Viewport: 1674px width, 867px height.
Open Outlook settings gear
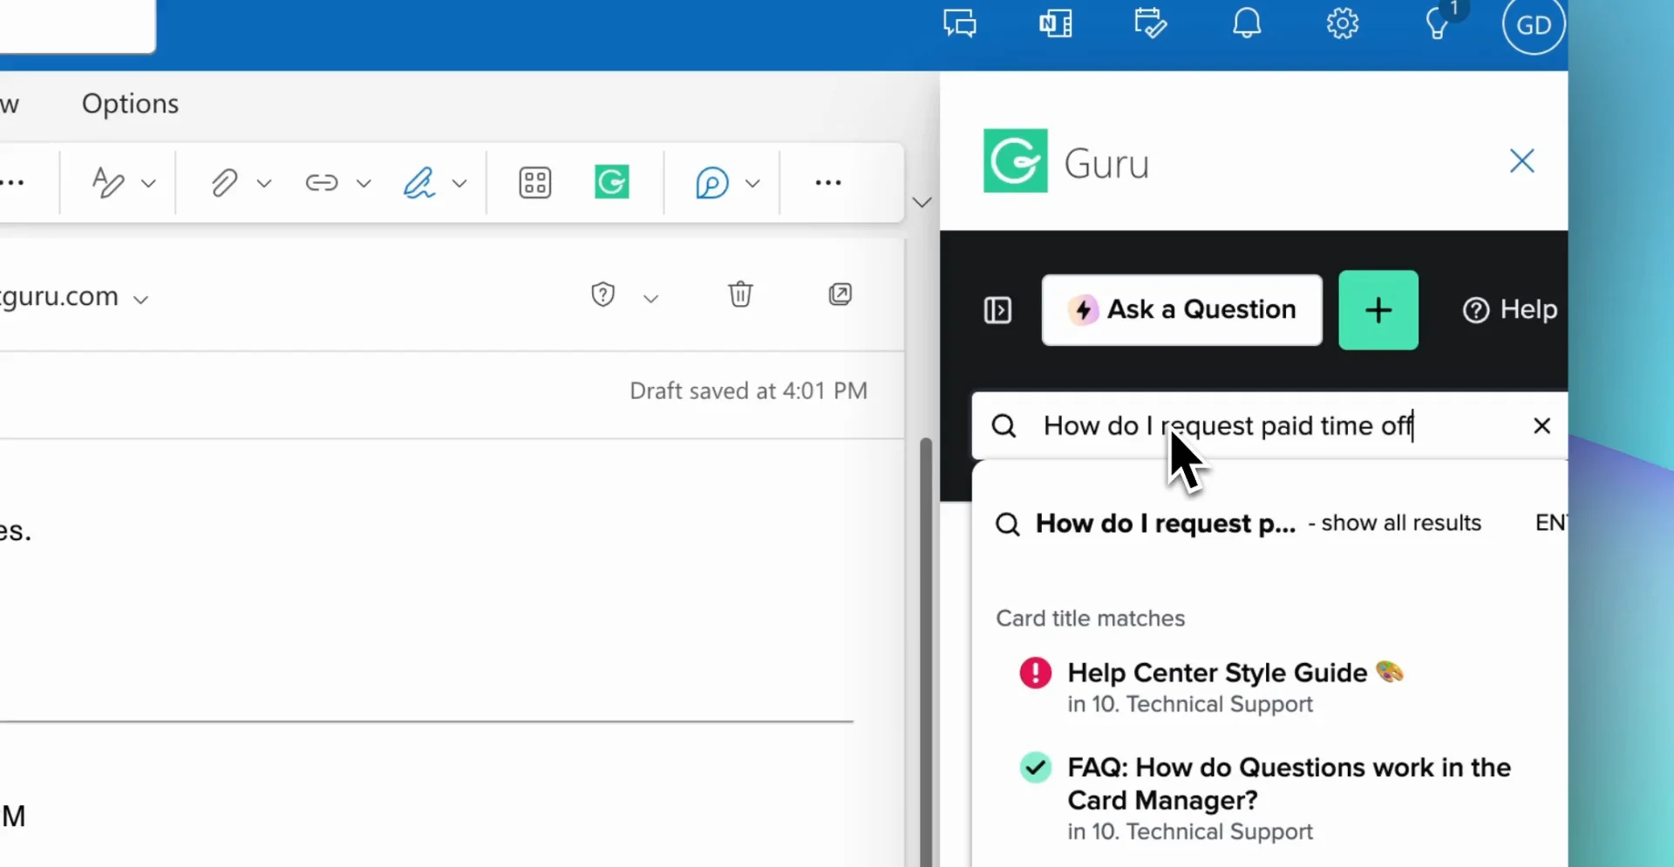click(1342, 24)
